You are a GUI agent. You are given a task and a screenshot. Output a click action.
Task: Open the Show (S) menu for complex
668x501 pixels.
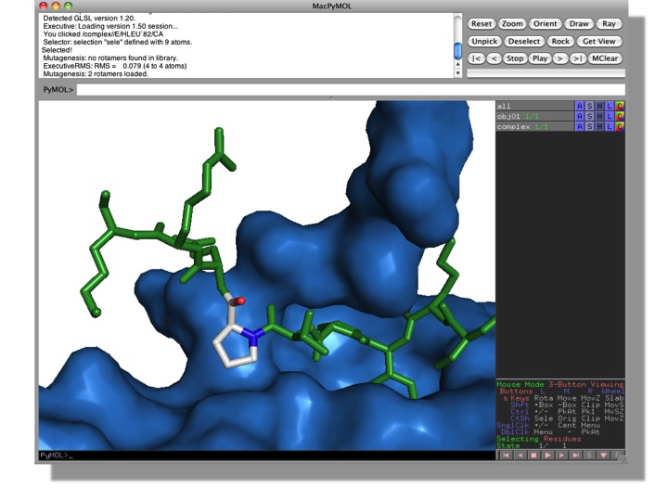tap(590, 125)
